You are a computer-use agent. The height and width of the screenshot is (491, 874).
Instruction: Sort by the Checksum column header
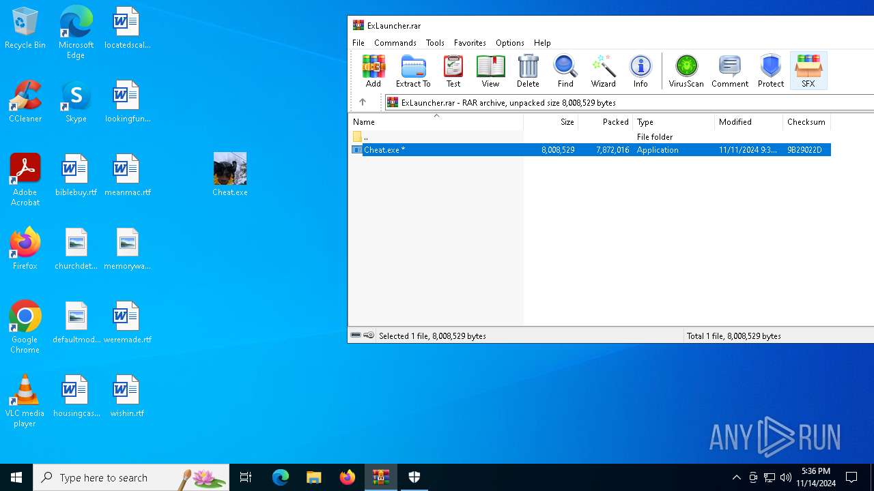[x=806, y=122]
